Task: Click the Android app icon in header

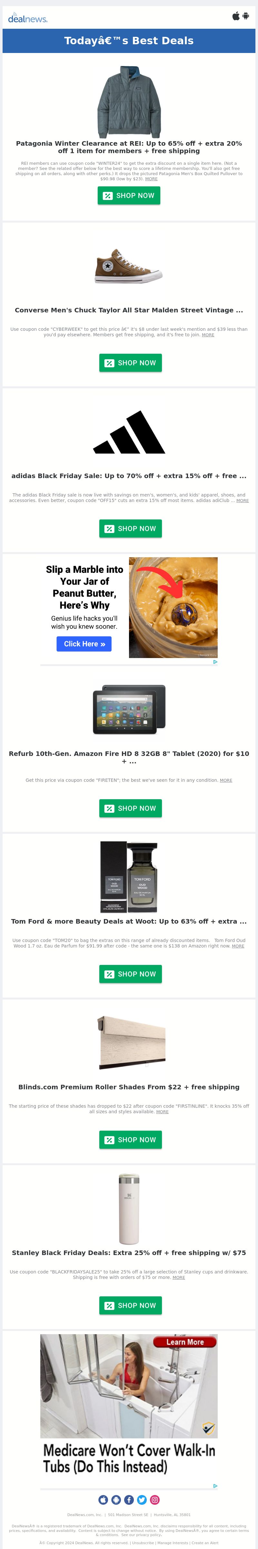Action: (245, 16)
